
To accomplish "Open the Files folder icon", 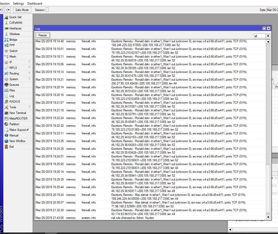I will coord(6,90).
